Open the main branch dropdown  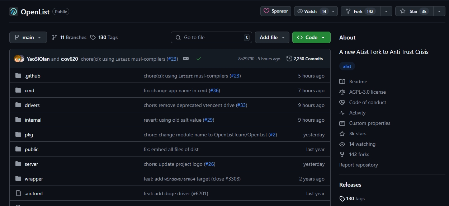28,37
